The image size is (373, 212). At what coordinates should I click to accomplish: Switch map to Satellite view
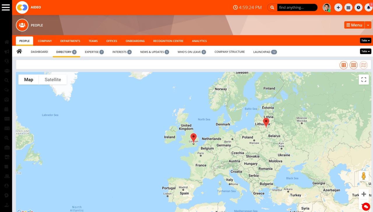tap(53, 79)
